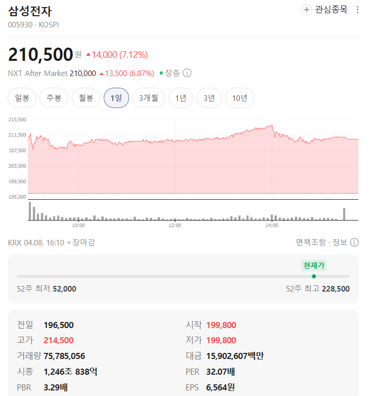This screenshot has width=369, height=396.
Task: Display the 10년 chart period
Action: coord(240,98)
